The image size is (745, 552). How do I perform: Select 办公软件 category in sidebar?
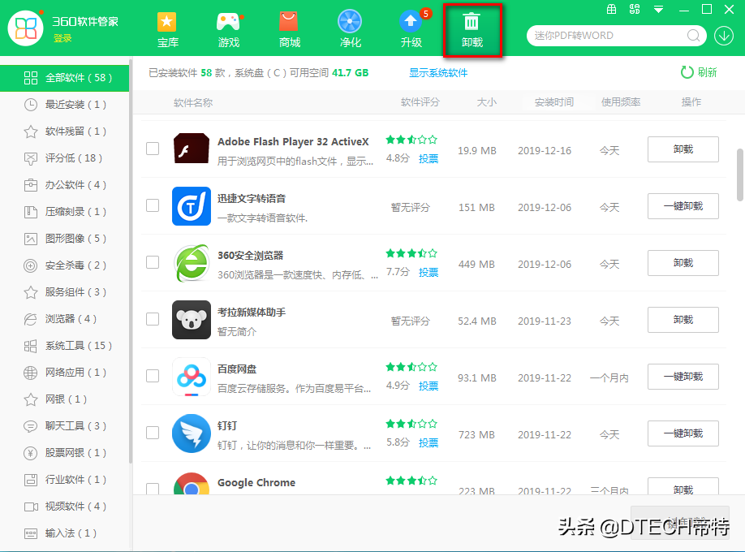click(x=75, y=185)
